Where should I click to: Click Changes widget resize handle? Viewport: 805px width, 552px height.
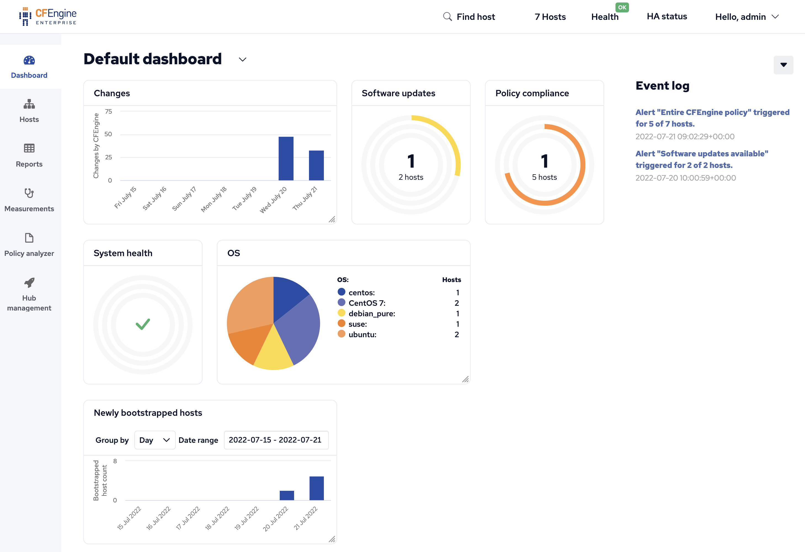click(x=332, y=219)
